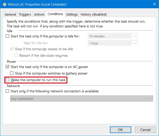Toggle stop if computer ceases to be idle
159x136 pixels.
(12, 49)
